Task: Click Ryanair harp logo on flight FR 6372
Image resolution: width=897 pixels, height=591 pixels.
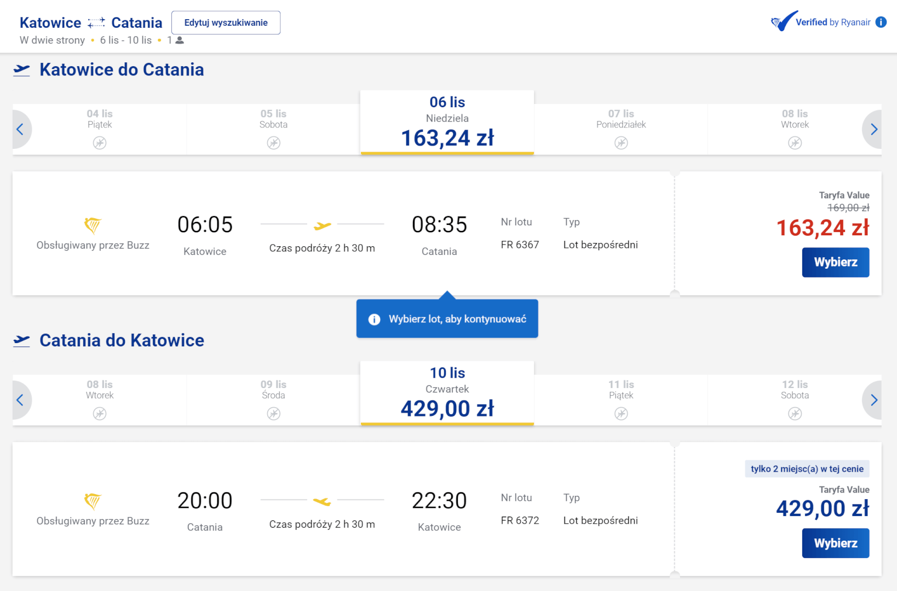Action: [93, 501]
